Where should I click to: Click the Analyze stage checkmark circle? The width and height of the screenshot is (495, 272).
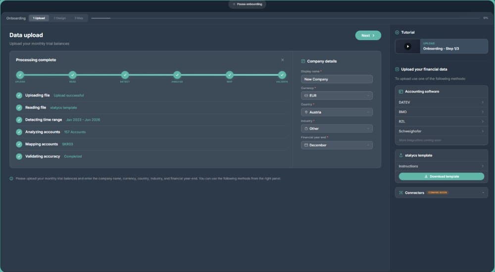tap(177, 75)
